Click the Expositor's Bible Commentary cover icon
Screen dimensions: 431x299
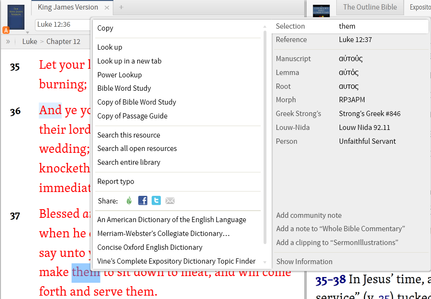[x=321, y=11]
